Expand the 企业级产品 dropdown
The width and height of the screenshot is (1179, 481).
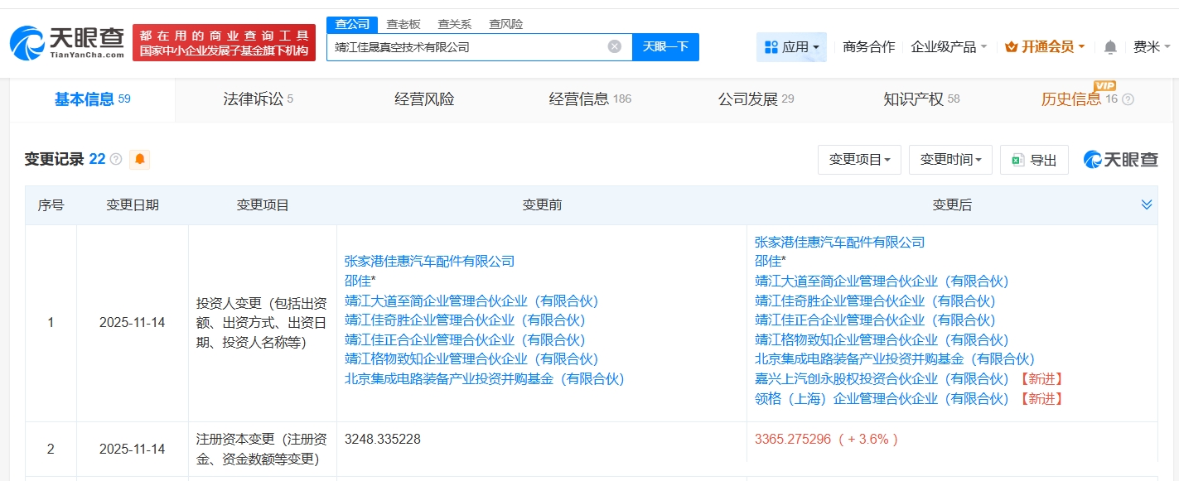944,47
